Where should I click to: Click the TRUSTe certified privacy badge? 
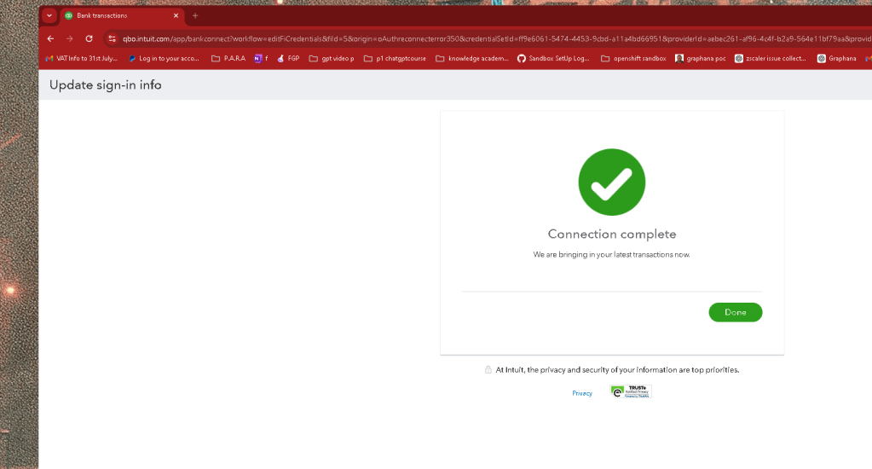(631, 391)
